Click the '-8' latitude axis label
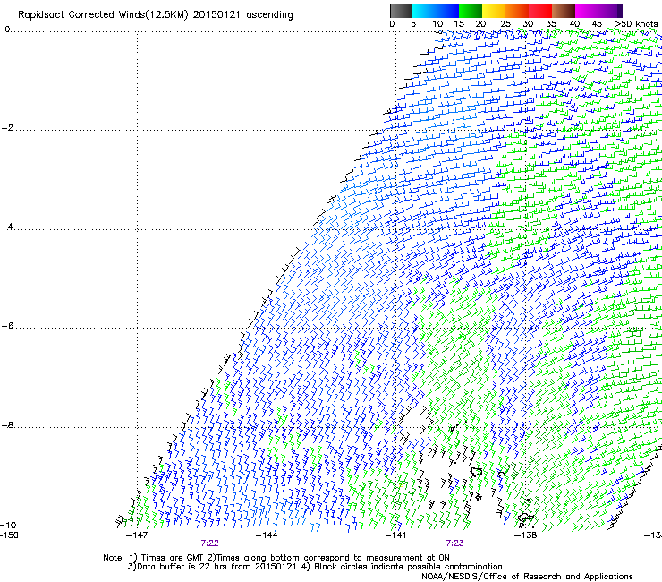Image resolution: width=662 pixels, height=582 pixels. (7, 425)
